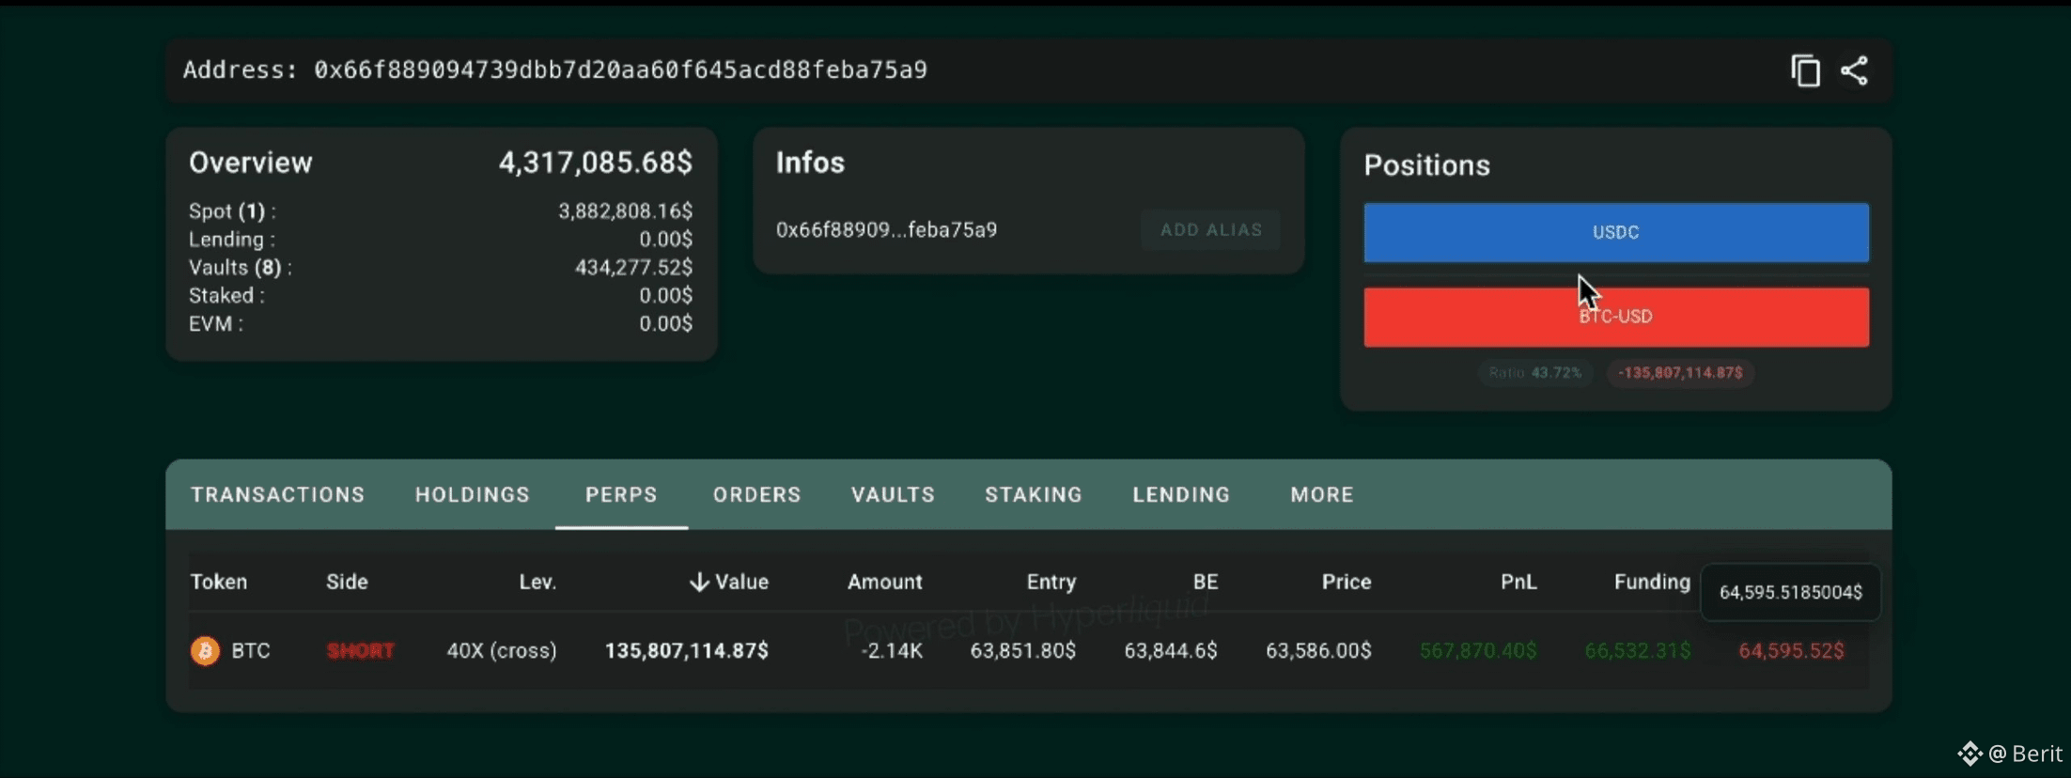The height and width of the screenshot is (778, 2071).
Task: Click the 135,807,114.87$ value cell in table
Action: coord(687,650)
